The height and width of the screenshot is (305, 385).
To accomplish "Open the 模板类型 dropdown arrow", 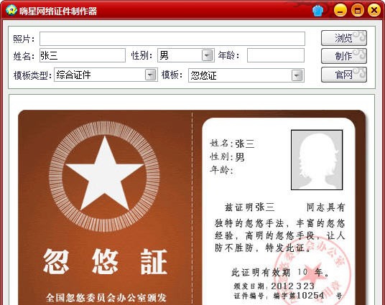I will click(151, 75).
